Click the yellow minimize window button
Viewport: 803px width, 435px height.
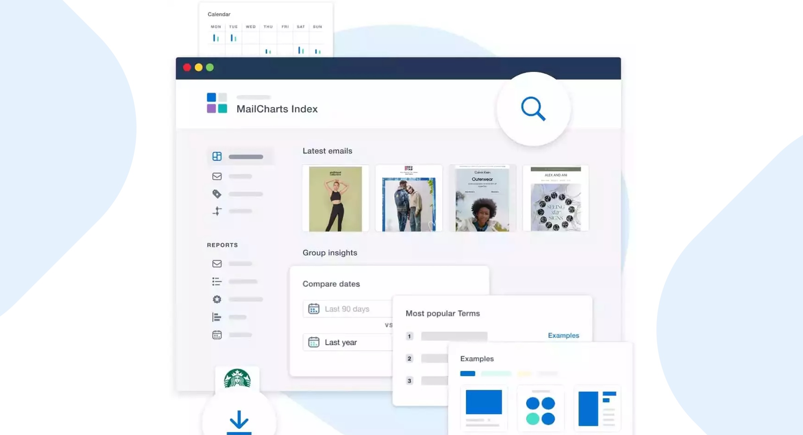click(x=198, y=68)
